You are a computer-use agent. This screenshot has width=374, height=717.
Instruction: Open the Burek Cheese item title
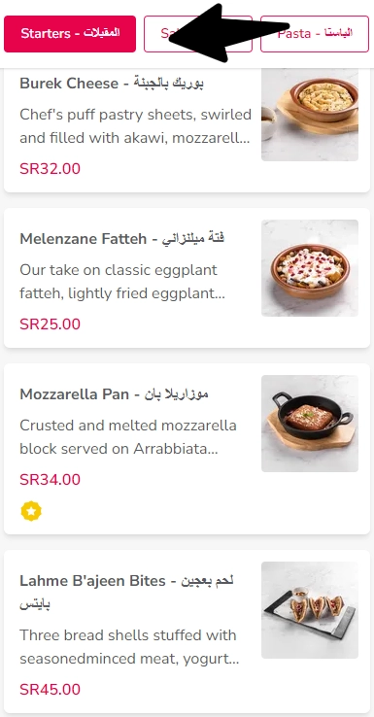point(112,84)
